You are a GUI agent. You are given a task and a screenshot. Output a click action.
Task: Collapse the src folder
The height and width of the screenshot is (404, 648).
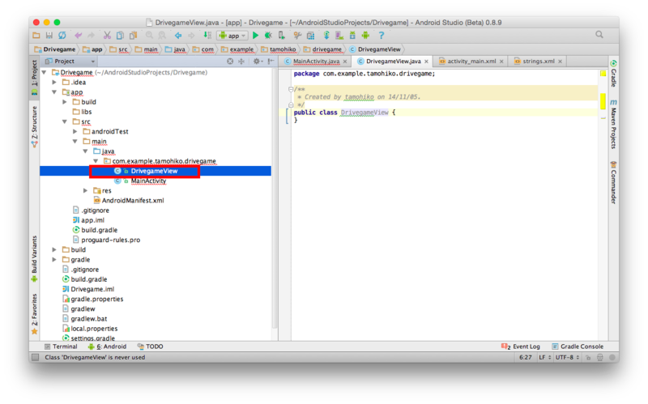[x=65, y=121]
